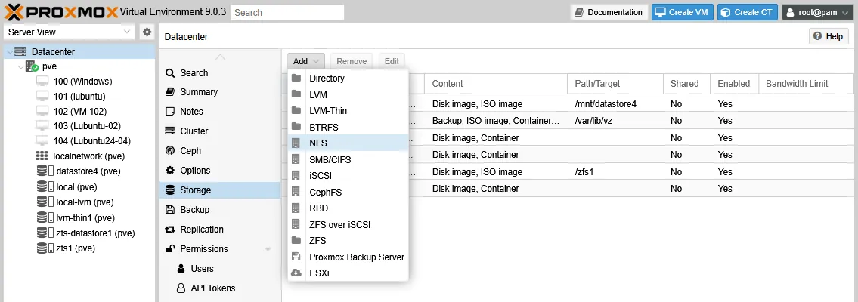Select zfs-datastore1 (pve) in tree
The height and width of the screenshot is (302, 858).
pos(95,233)
